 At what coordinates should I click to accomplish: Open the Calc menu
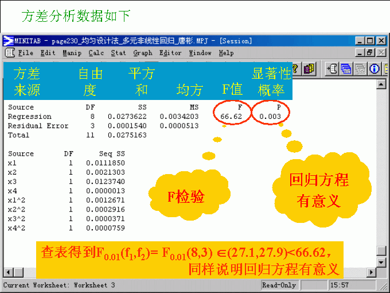96,53
